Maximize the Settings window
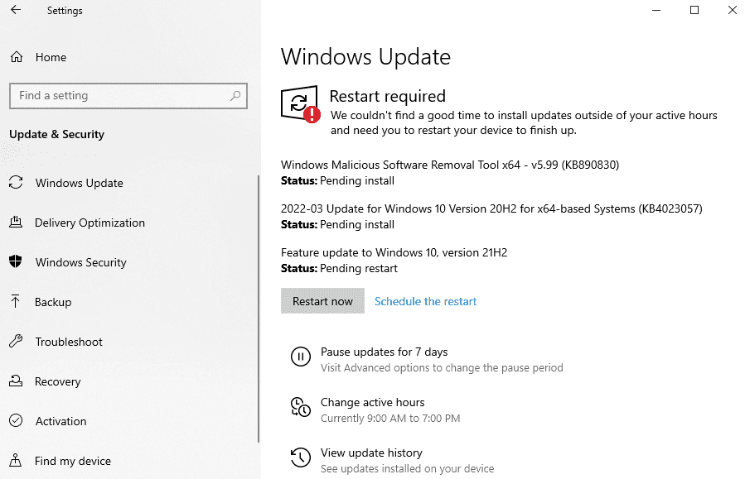 pos(694,10)
